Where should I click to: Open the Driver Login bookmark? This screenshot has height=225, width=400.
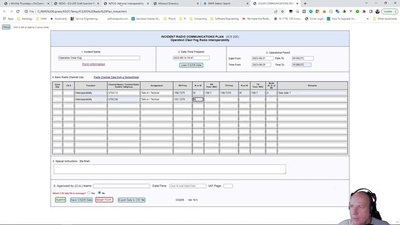(314, 19)
